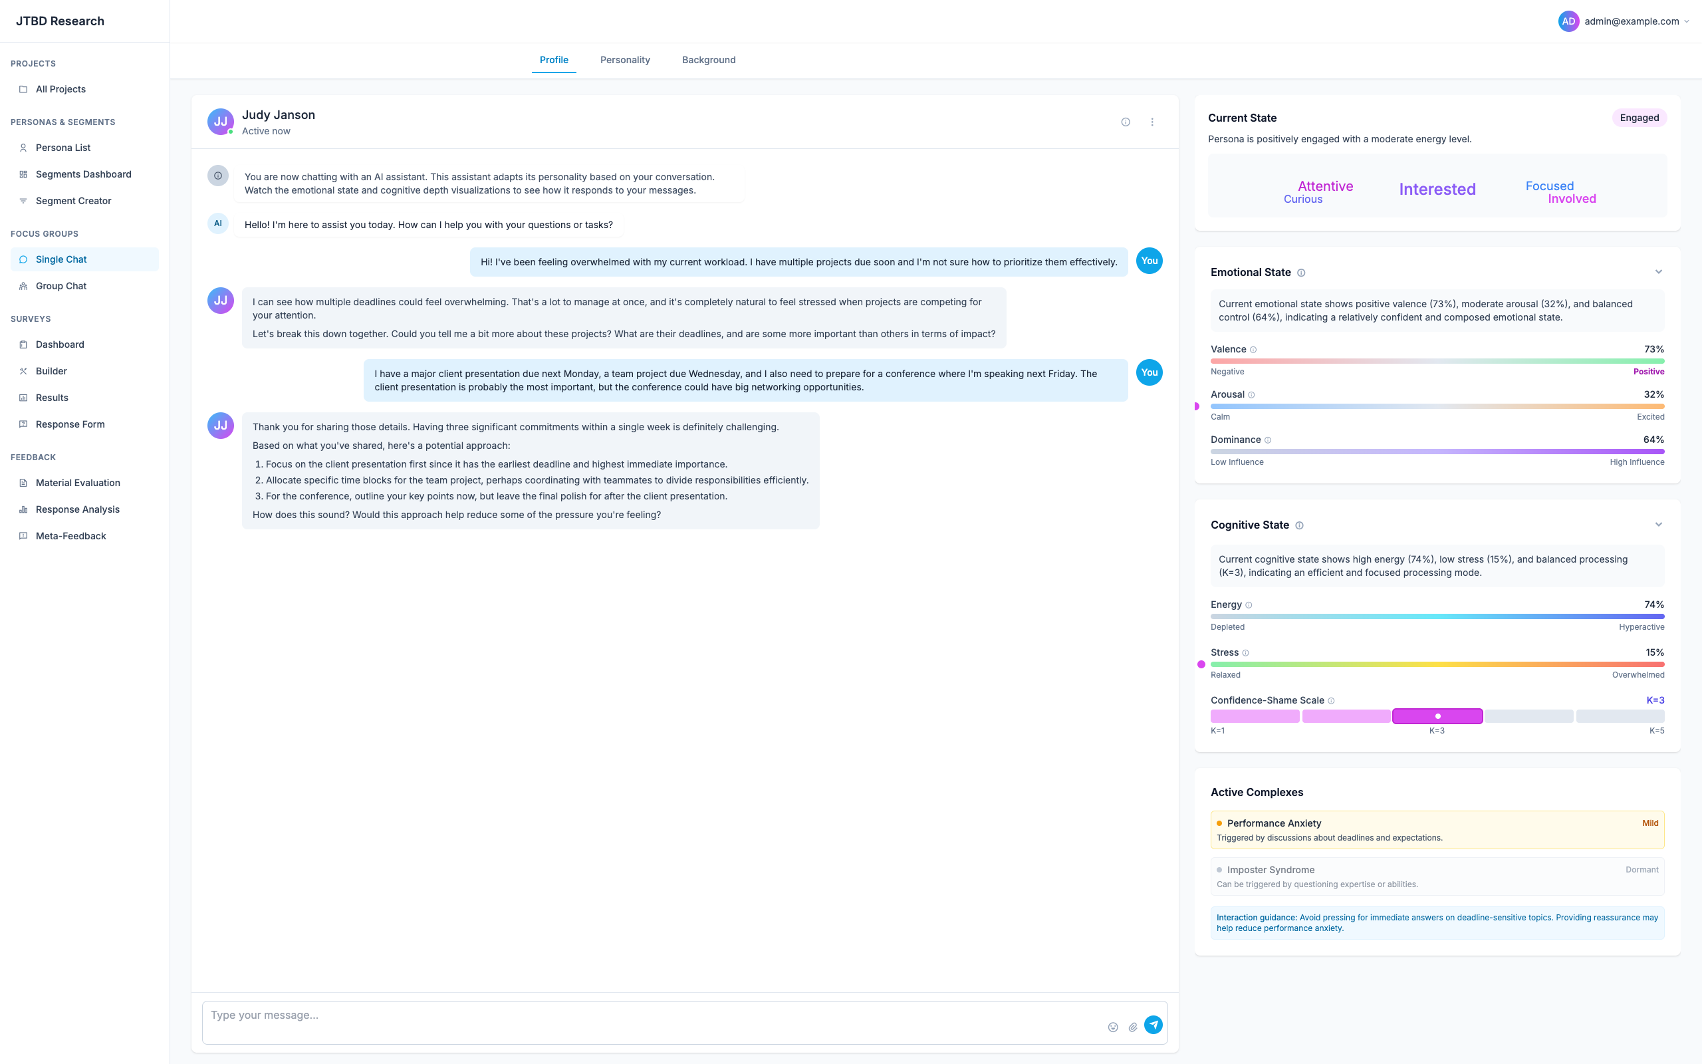
Task: Open the Dashboard under Surveys
Action: click(x=59, y=344)
